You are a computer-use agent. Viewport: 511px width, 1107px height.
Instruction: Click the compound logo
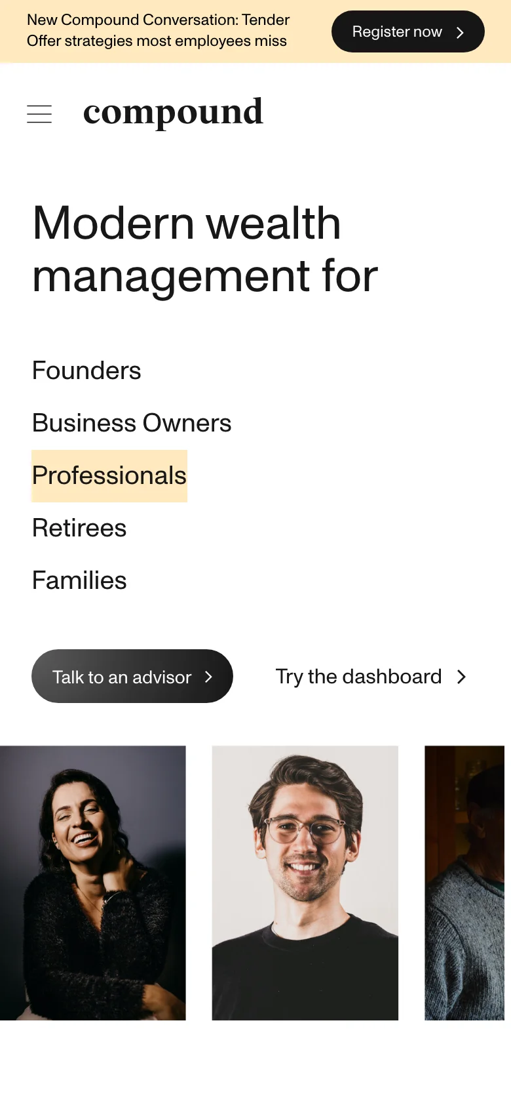pyautogui.click(x=173, y=113)
